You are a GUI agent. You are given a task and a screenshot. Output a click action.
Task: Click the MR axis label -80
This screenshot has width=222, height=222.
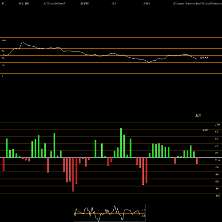(x=217, y=189)
